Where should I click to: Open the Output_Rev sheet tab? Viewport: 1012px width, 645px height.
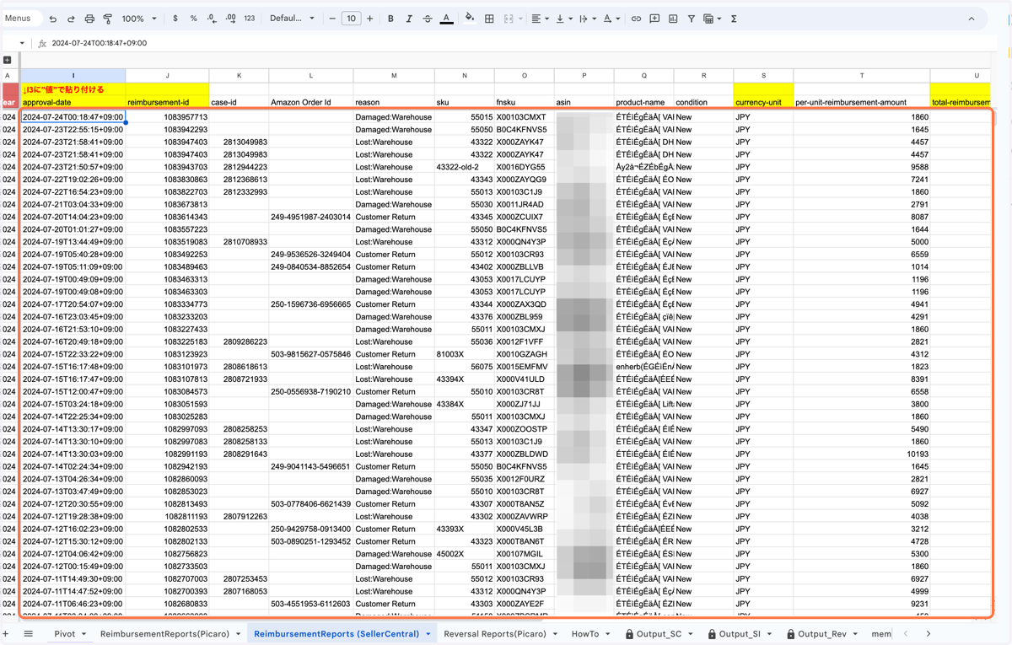click(x=821, y=633)
